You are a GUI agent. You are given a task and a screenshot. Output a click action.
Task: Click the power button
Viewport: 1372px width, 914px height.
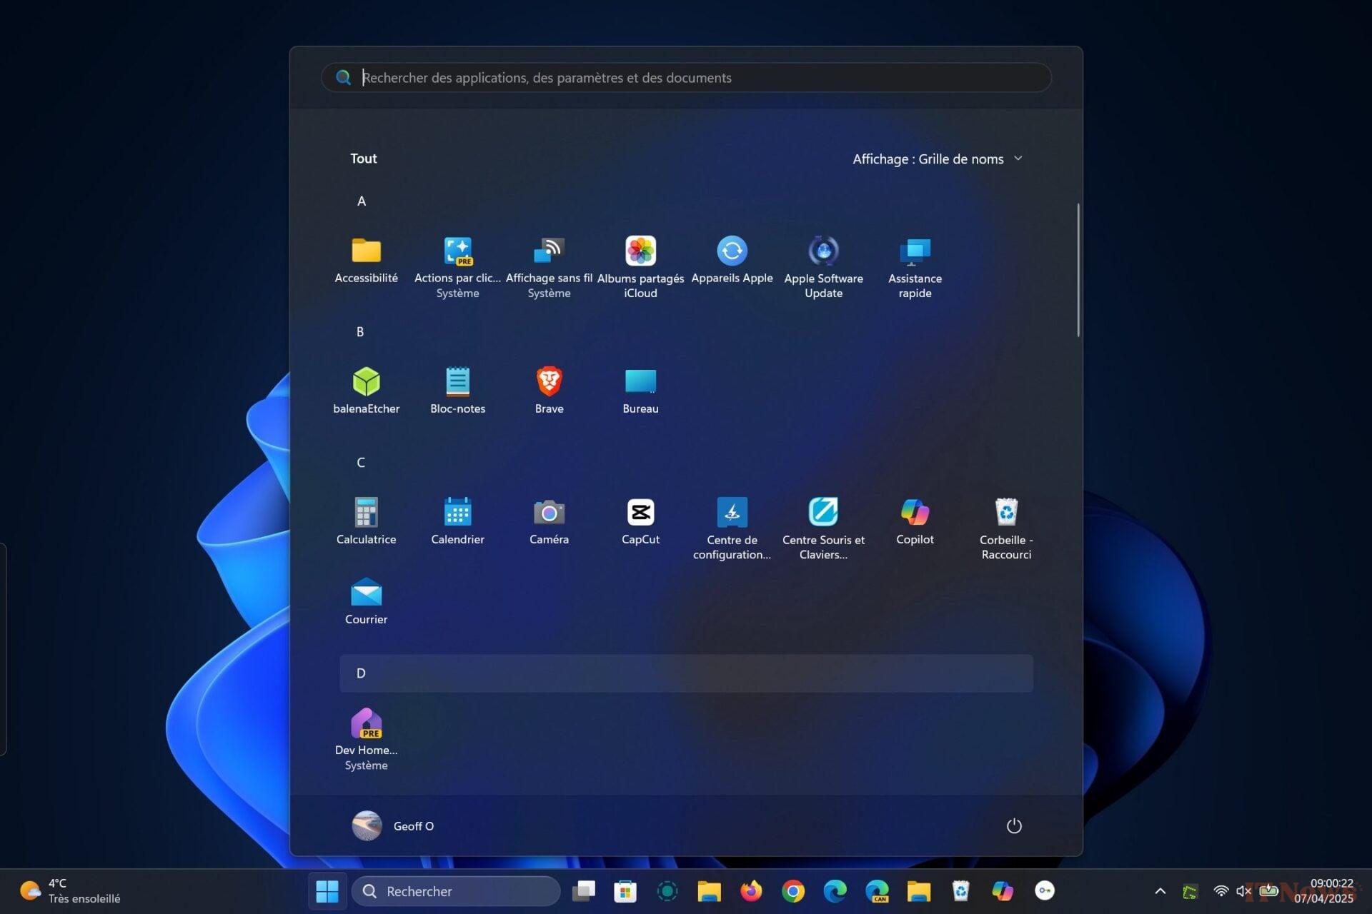[1013, 825]
